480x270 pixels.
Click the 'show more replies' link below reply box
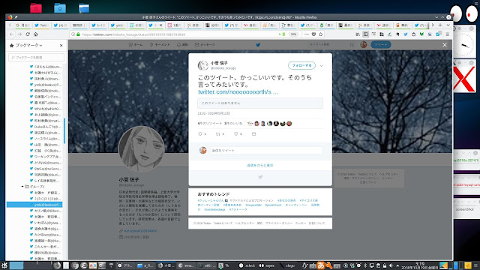tap(260, 165)
